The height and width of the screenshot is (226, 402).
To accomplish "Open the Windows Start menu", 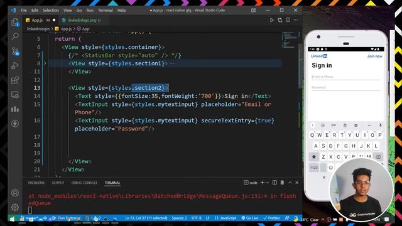I will [12, 218].
